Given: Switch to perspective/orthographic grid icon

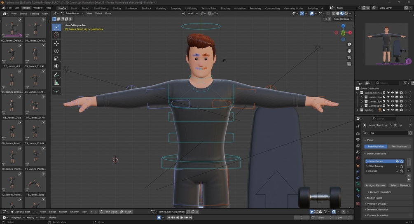Looking at the screenshot, I should coord(349,64).
